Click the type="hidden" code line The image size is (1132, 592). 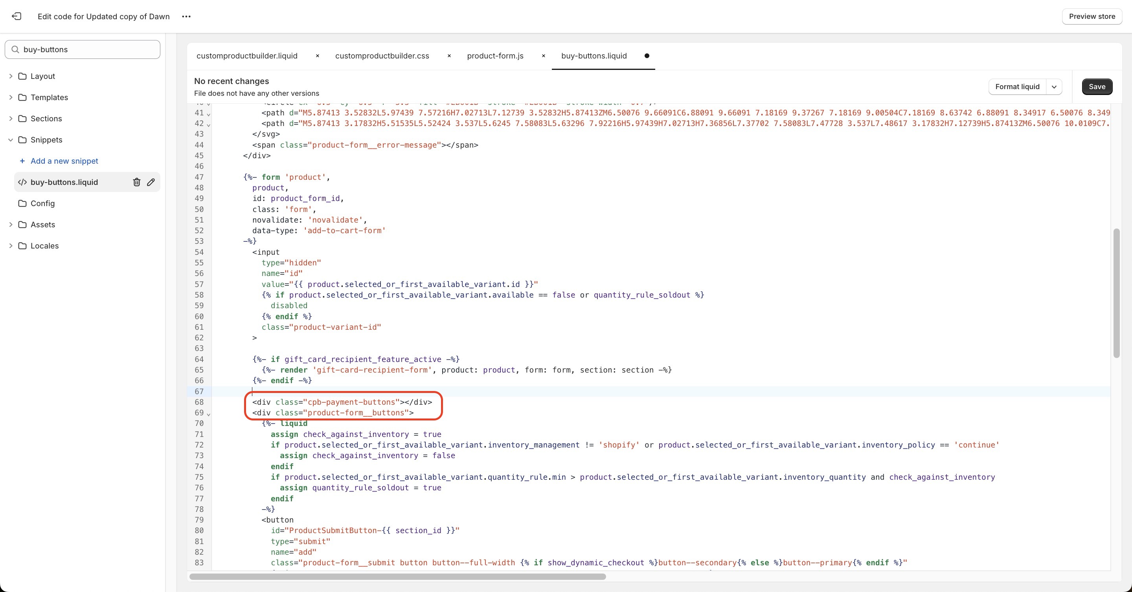tap(291, 262)
